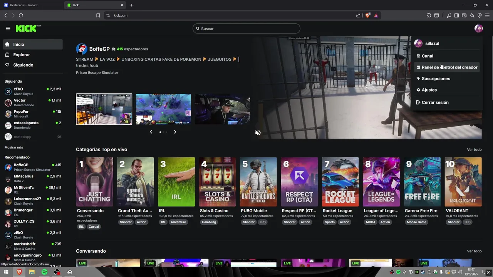Select second featured stream thumbnail
This screenshot has width=493, height=277.
163,109
